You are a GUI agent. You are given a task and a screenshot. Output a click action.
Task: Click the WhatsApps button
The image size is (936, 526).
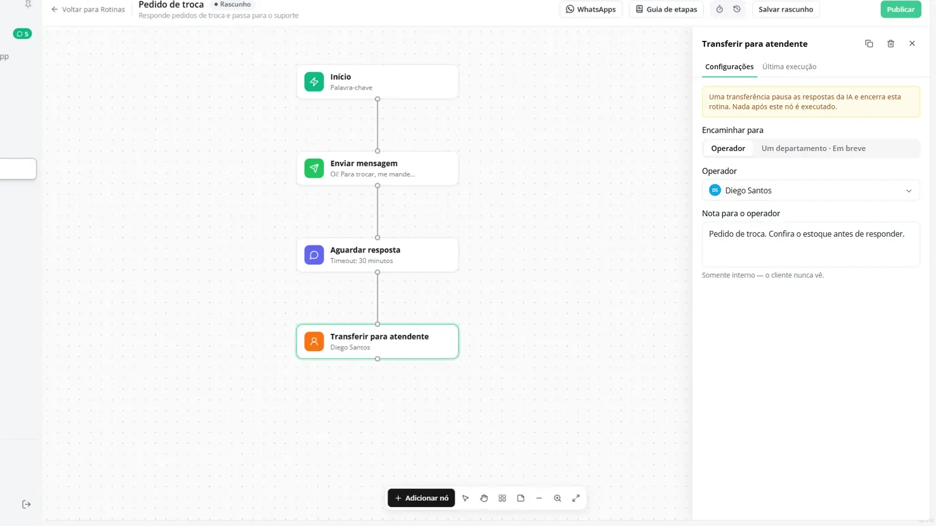(591, 9)
